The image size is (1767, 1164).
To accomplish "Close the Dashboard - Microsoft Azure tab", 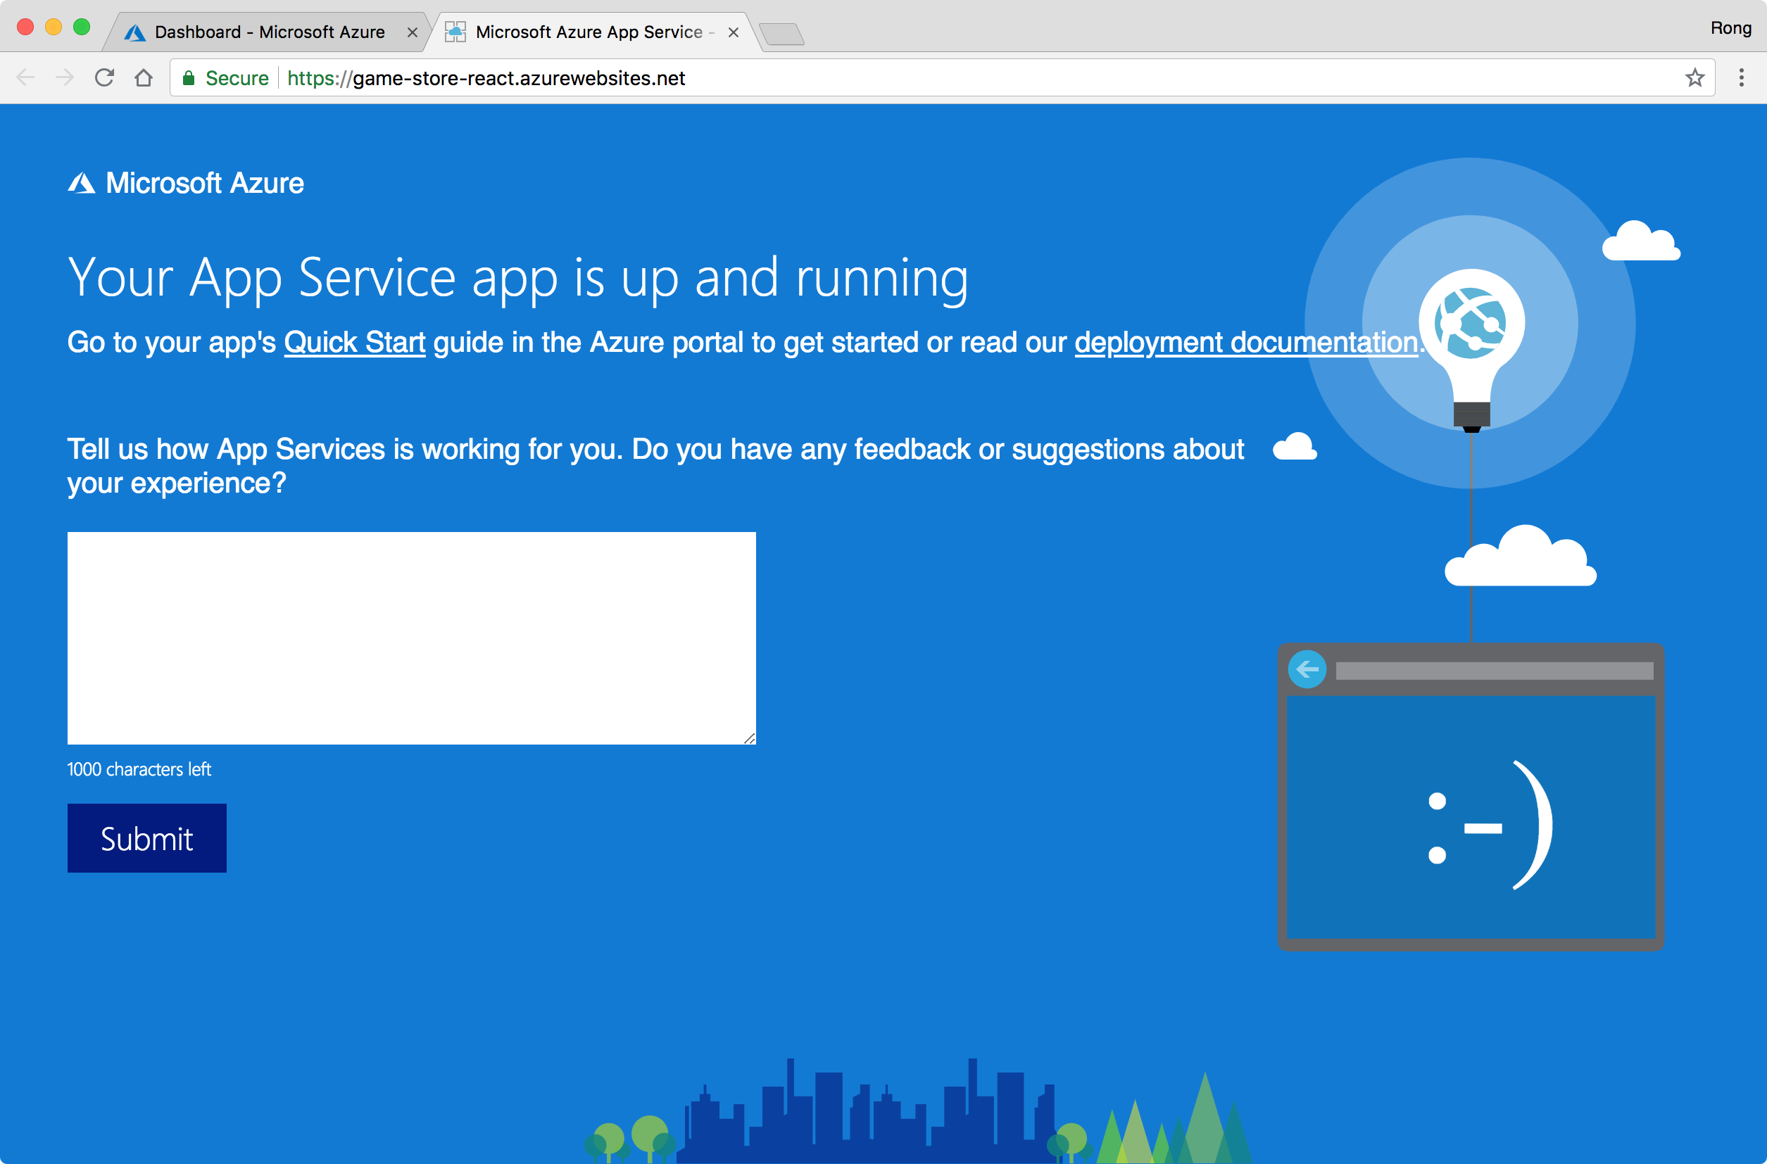I will [413, 32].
